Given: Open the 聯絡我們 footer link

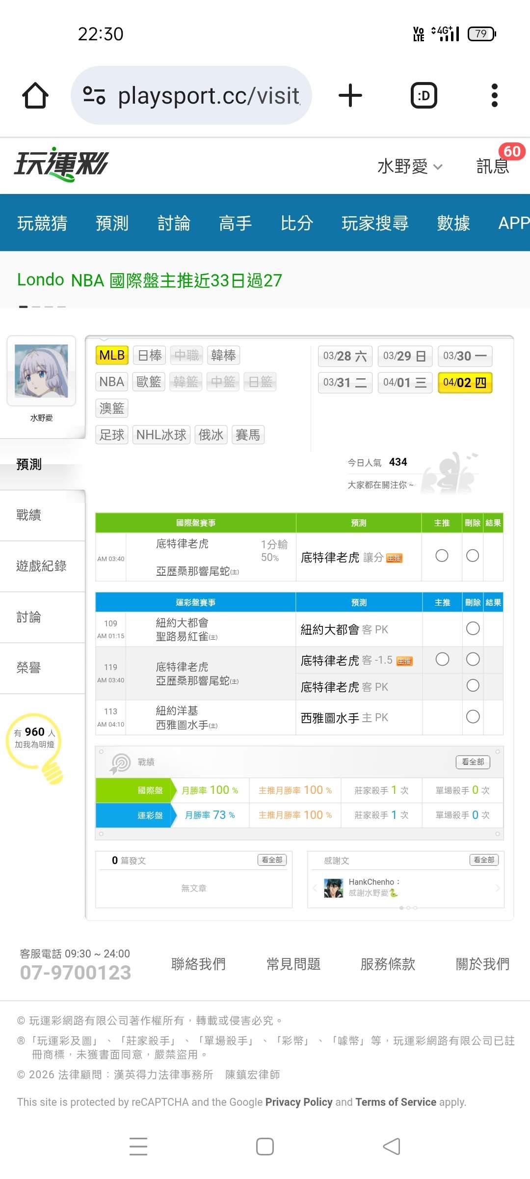Looking at the screenshot, I should 198,964.
